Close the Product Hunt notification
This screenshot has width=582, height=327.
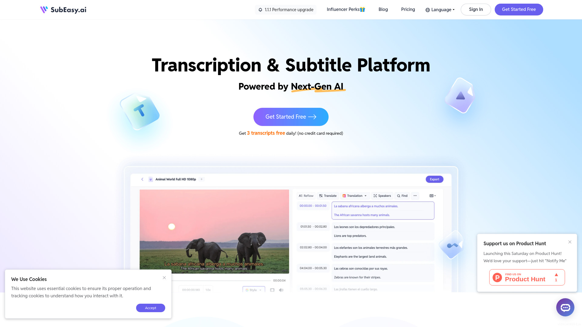[x=570, y=242]
